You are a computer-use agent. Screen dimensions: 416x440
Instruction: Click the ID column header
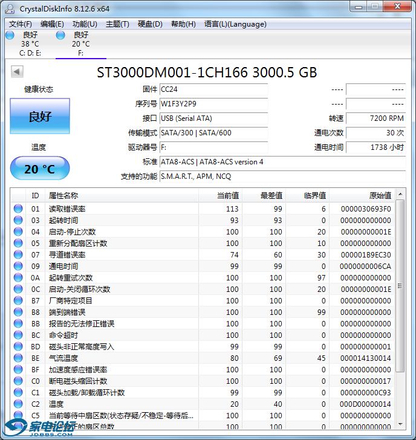35,196
